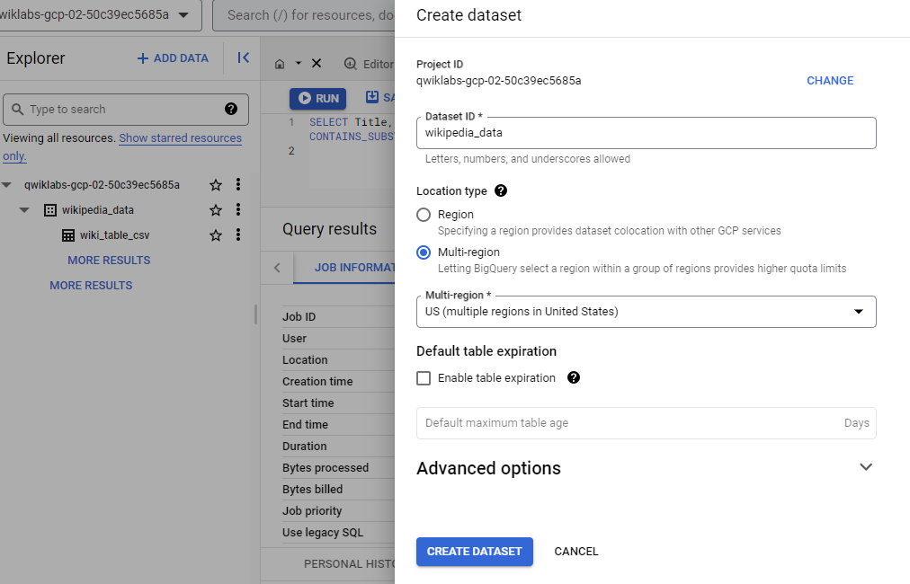910x584 pixels.
Task: Star the wiki_table_csv table
Action: click(x=216, y=234)
